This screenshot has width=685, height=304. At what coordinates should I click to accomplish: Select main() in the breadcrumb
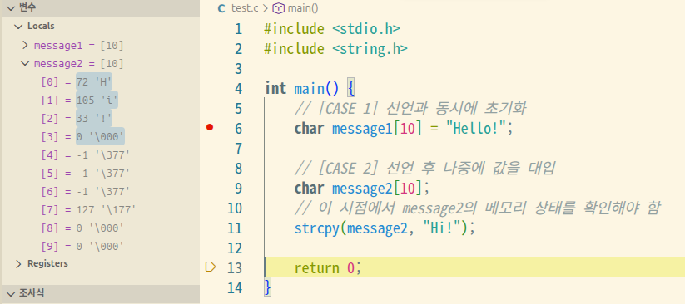coord(303,8)
